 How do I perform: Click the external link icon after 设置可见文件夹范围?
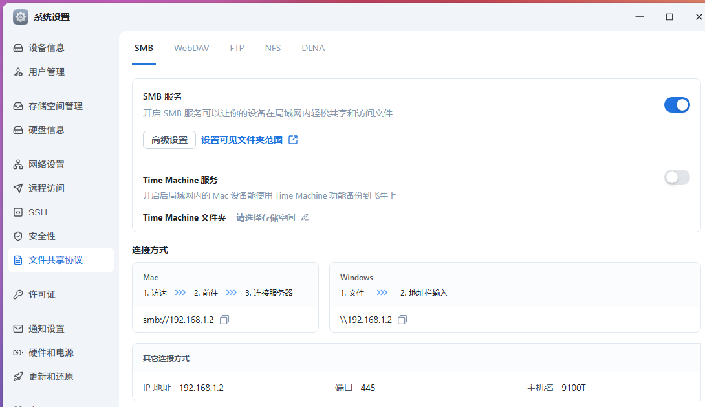293,140
